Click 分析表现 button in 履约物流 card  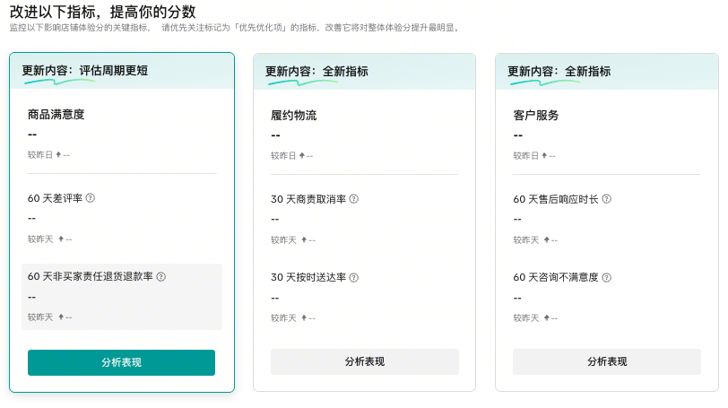(x=364, y=361)
